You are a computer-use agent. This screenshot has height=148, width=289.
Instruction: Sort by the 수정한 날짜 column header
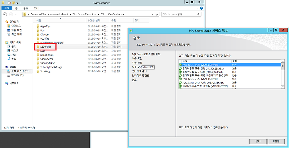pos(98,20)
